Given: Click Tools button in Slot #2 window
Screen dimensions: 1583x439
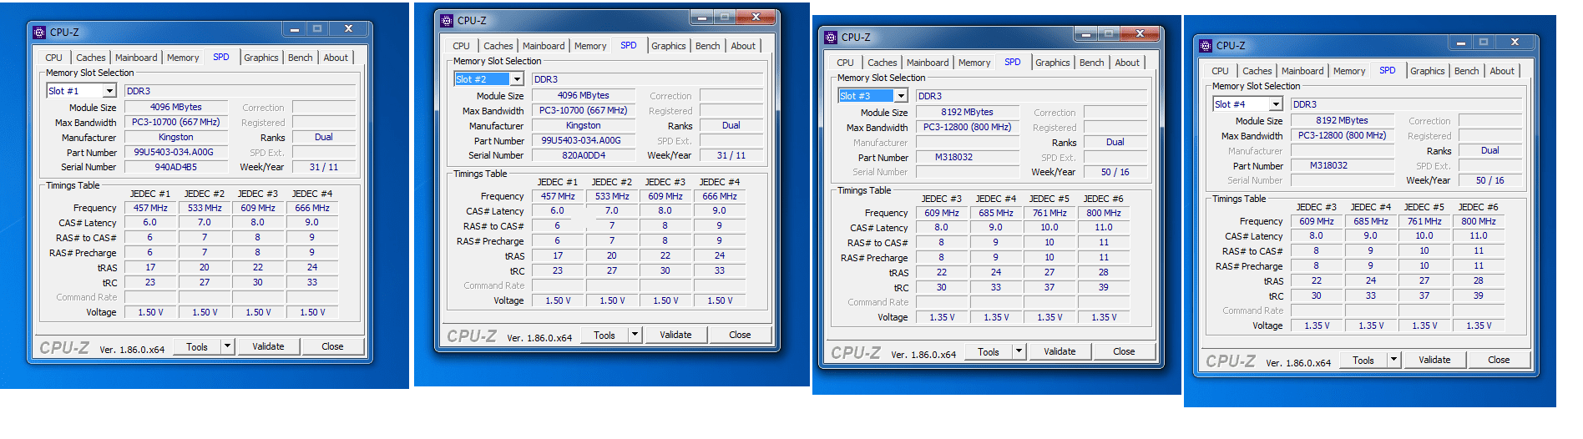Looking at the screenshot, I should (x=604, y=335).
